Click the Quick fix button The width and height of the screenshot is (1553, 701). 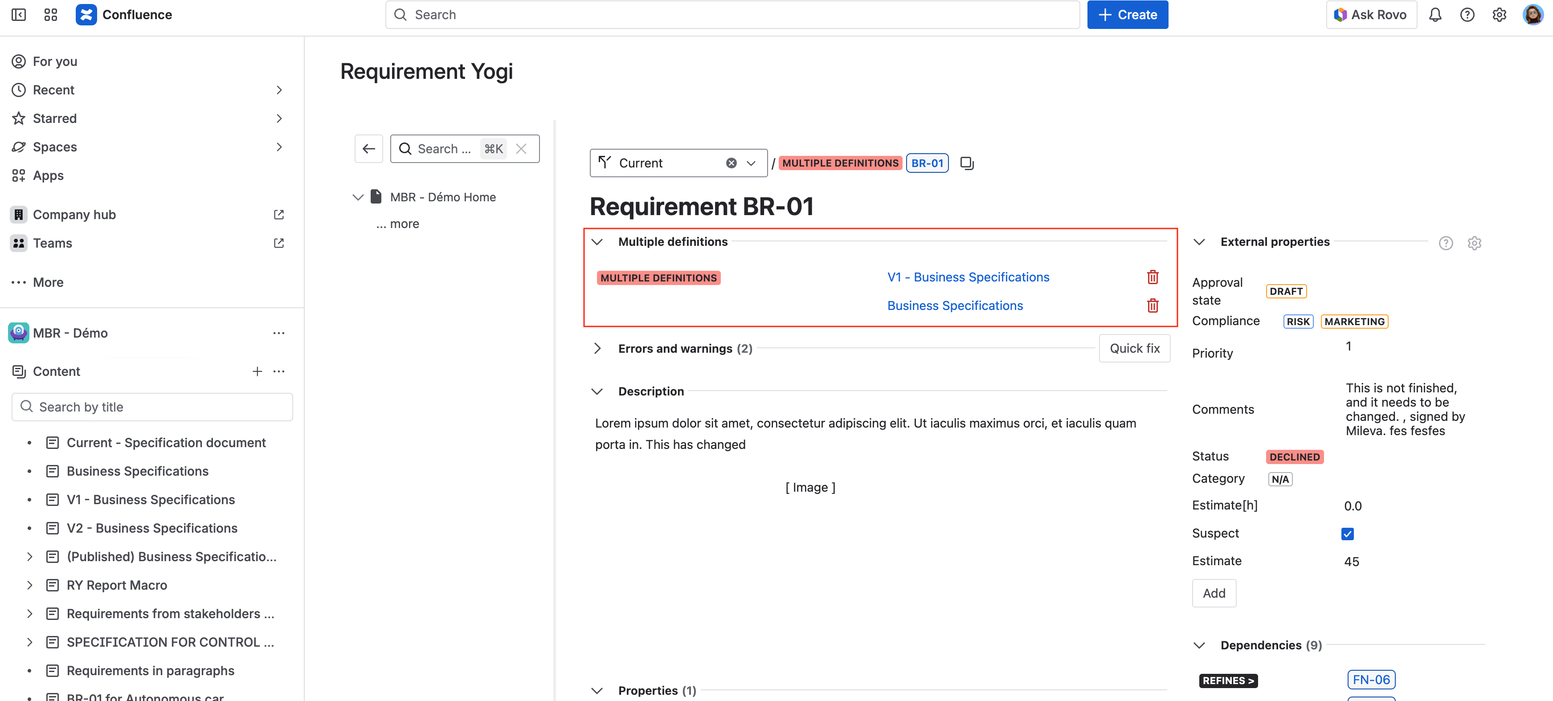pos(1134,348)
